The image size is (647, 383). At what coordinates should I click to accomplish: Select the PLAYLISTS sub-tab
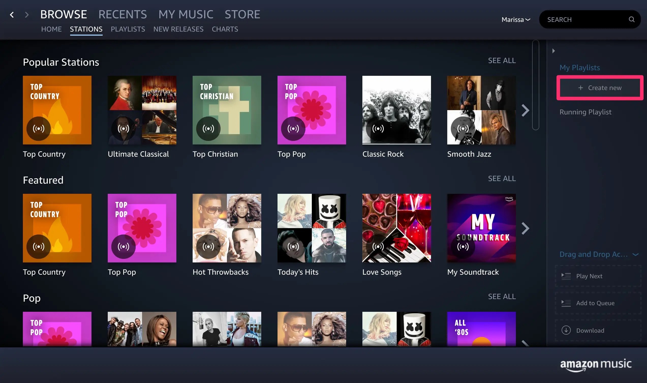[x=128, y=29]
